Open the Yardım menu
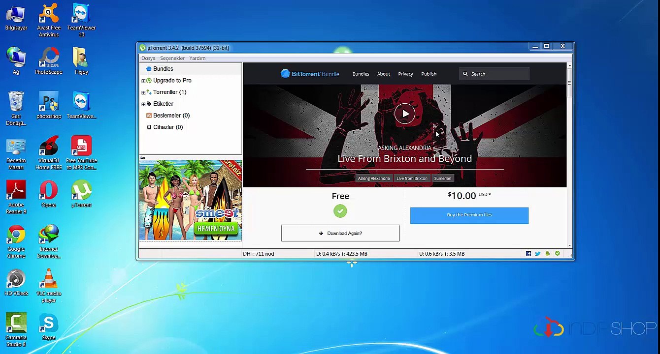Screen dimensions: 660x354 coord(197,58)
